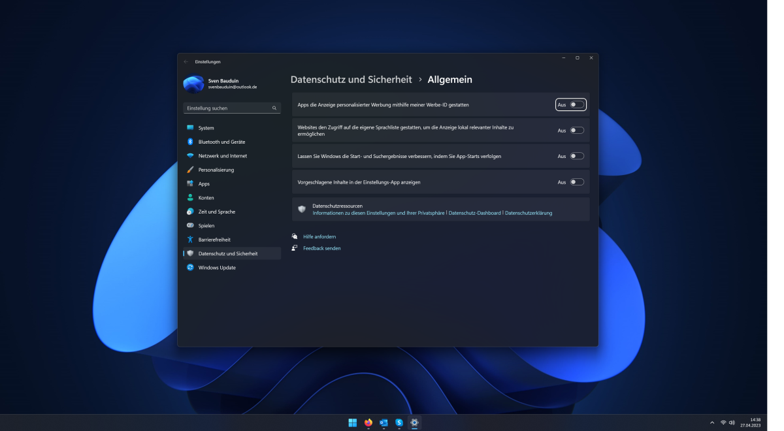This screenshot has width=784, height=431.
Task: Open the Datenschutz-Dashboard link
Action: pyautogui.click(x=475, y=213)
